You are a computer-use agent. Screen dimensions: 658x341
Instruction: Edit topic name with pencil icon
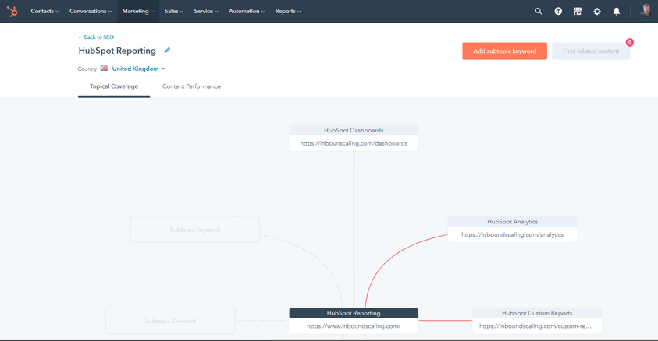tap(167, 50)
